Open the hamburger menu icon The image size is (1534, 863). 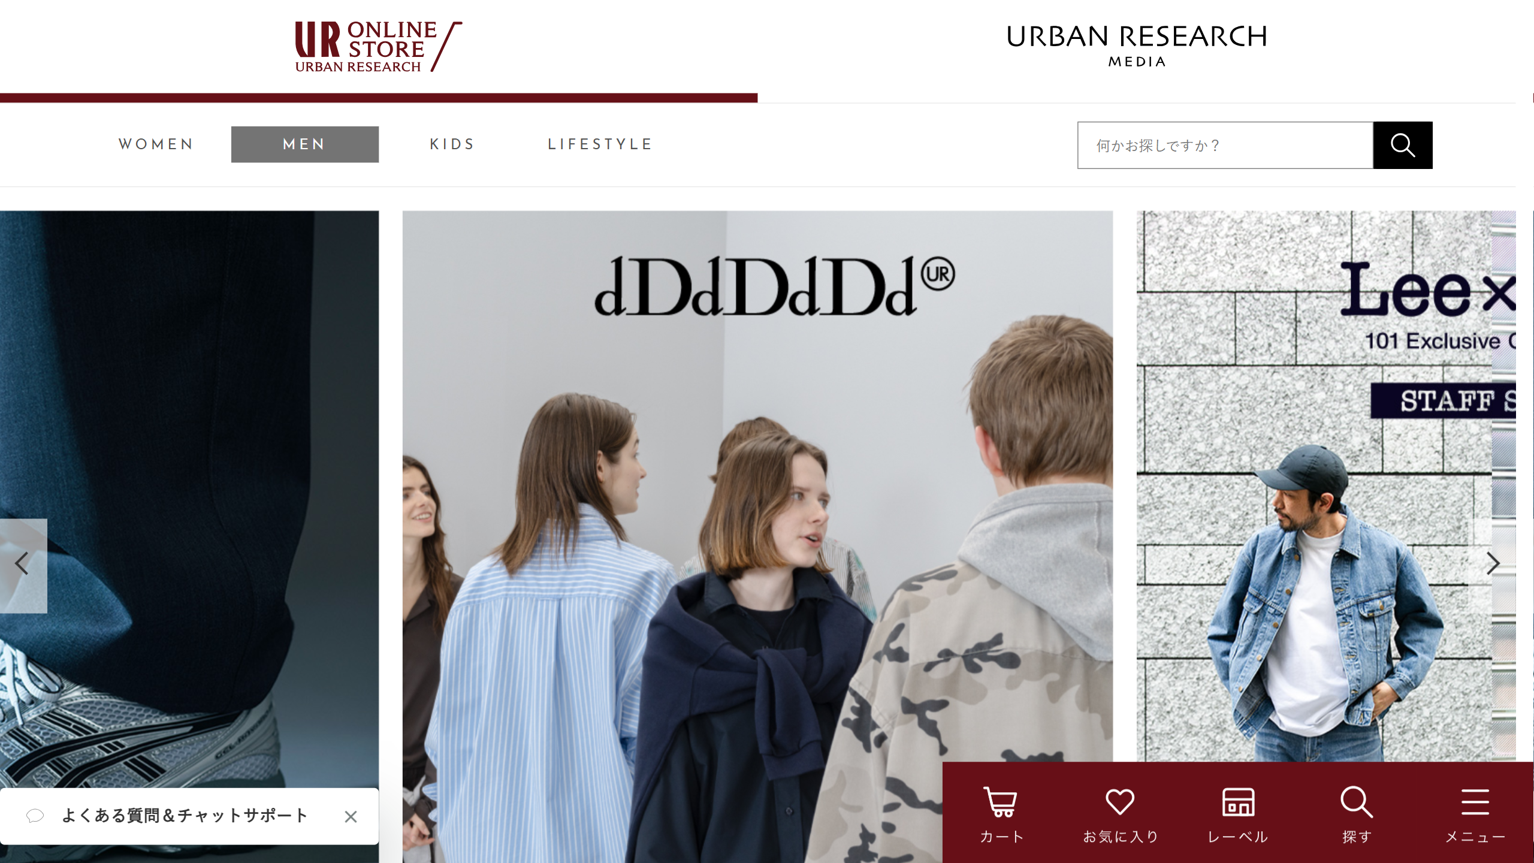[x=1475, y=802]
